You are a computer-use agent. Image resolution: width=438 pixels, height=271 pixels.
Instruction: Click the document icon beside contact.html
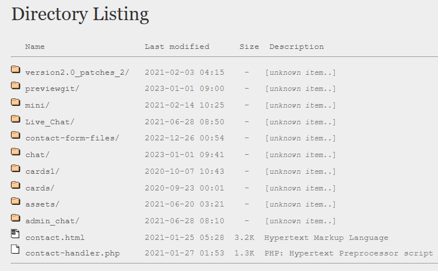[x=15, y=234]
